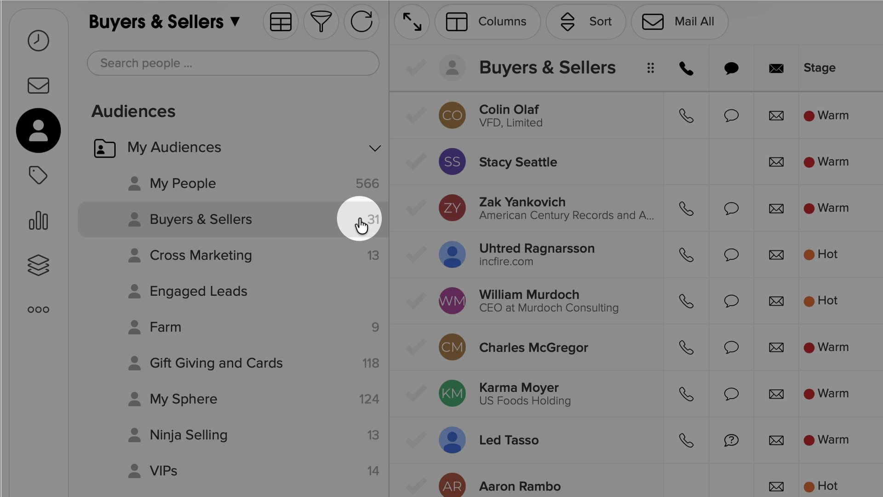883x497 pixels.
Task: Open the clock history sidebar icon
Action: (x=38, y=40)
